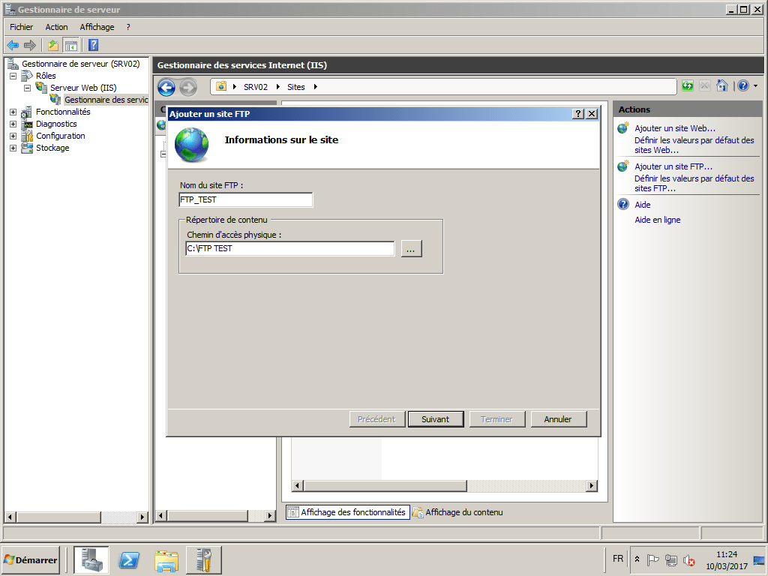
Task: Click the back arrow in the IIS navigation bar
Action: pos(166,88)
